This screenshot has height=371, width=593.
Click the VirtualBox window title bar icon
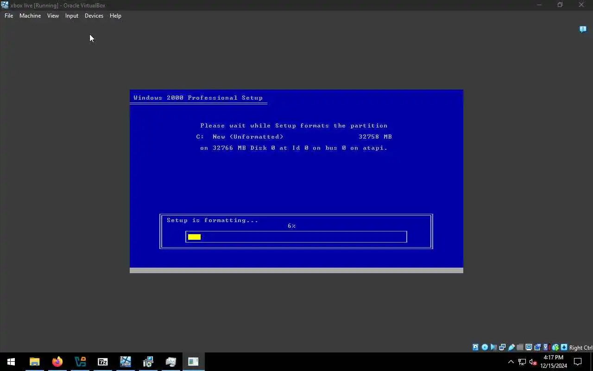pyautogui.click(x=5, y=5)
